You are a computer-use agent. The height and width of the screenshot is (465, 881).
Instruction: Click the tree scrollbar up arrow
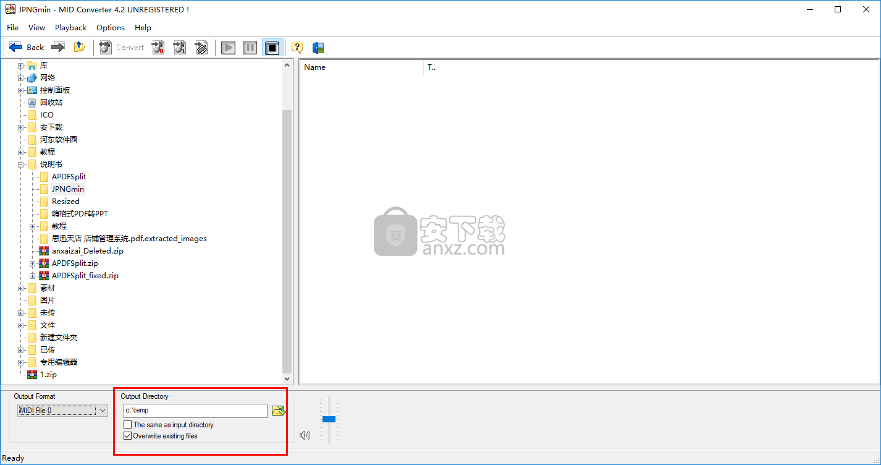287,65
